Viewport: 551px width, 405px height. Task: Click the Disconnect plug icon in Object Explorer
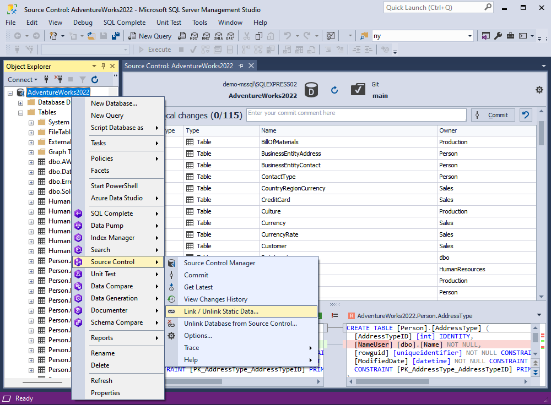tap(58, 79)
